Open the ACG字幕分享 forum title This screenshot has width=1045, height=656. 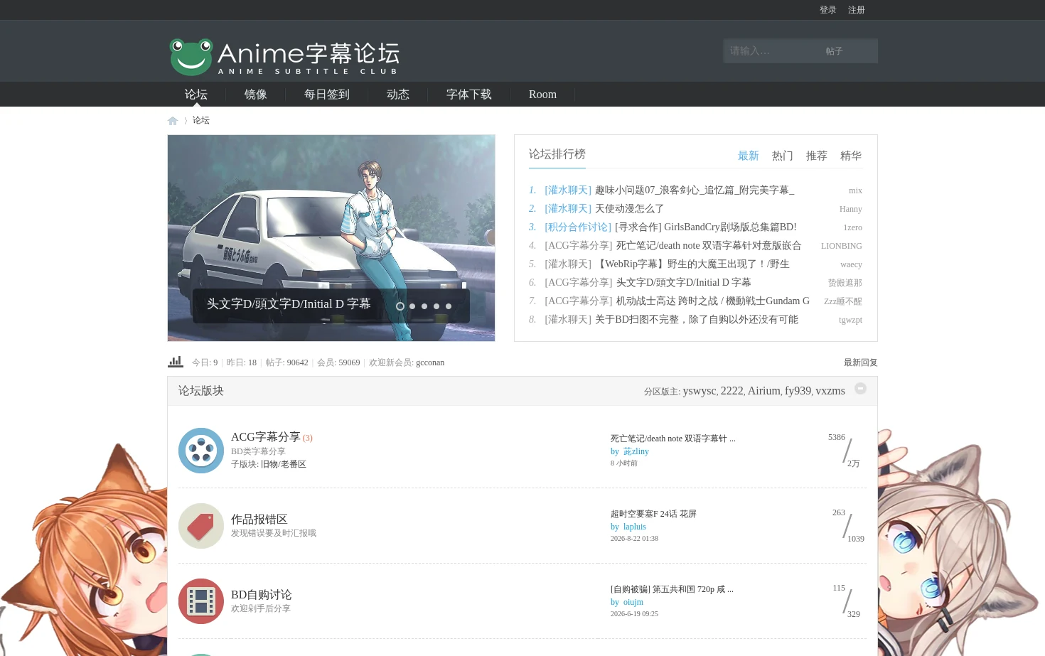click(x=266, y=437)
